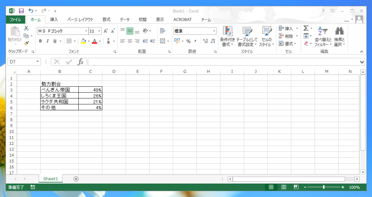
Task: Switch to Page Layout view
Action: (x=283, y=187)
